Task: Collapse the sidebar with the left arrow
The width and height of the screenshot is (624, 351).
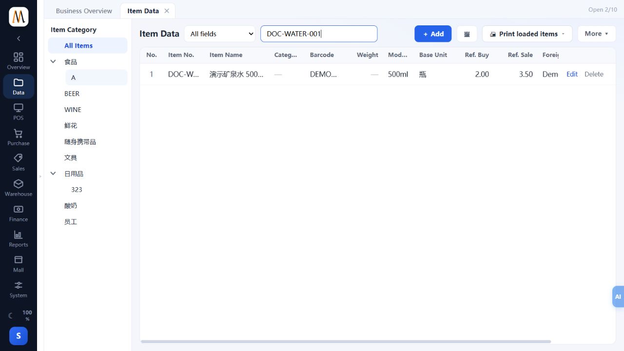Action: [19, 38]
